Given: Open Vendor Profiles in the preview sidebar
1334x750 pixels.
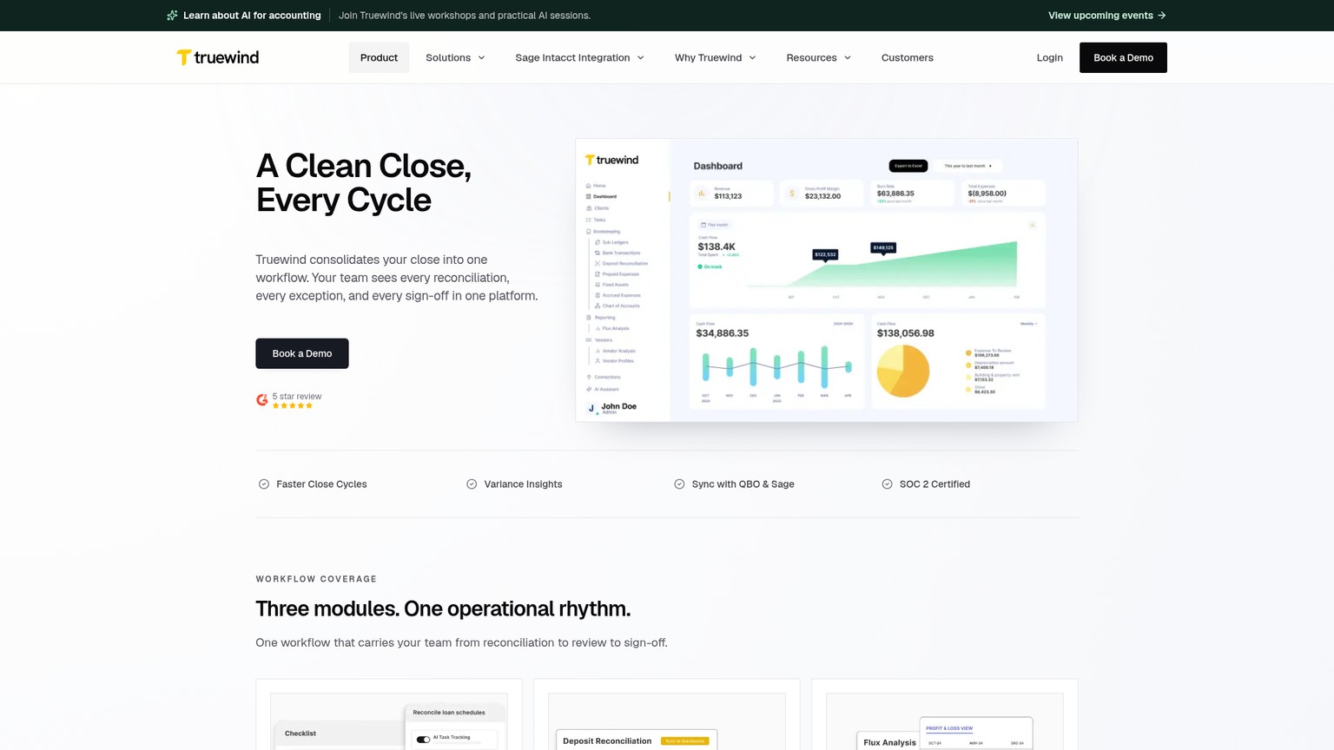Looking at the screenshot, I should pos(615,361).
